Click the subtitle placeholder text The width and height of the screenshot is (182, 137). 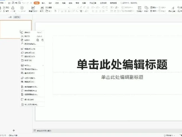tap(122, 77)
